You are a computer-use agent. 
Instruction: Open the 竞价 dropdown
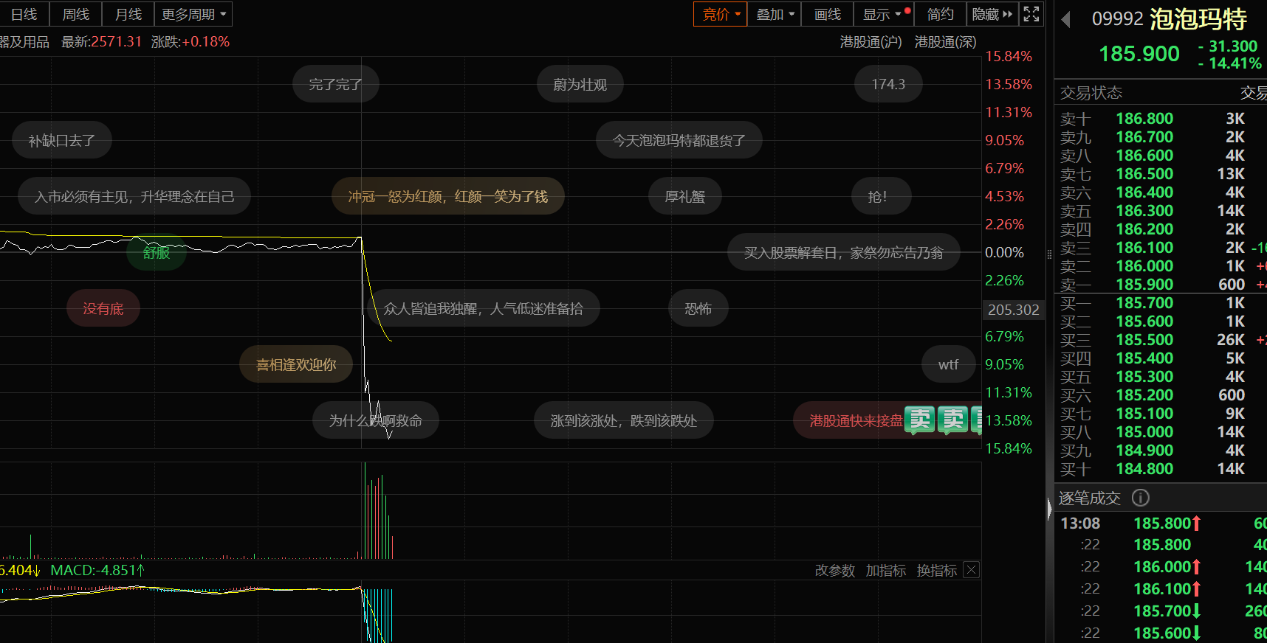721,14
